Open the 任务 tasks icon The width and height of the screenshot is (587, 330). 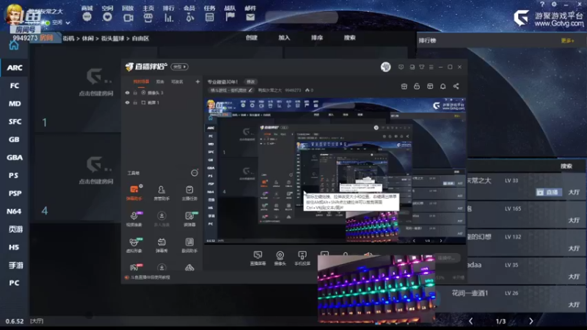click(210, 17)
